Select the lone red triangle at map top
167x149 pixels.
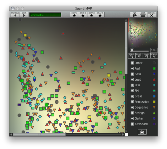63,33
